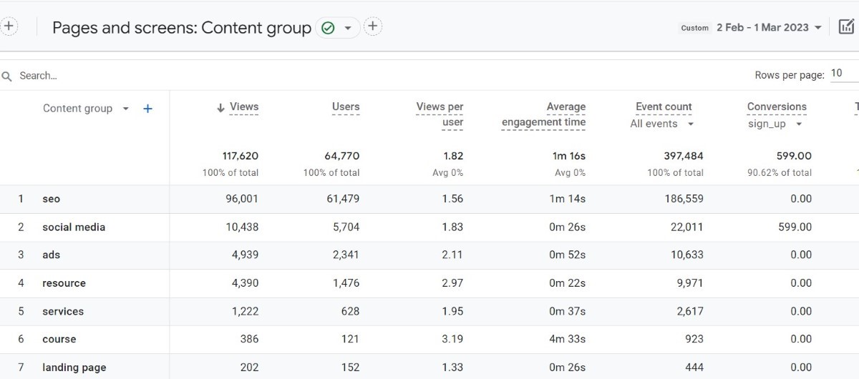Viewport: 859px width, 379px height.
Task: Click total views 117,620
Action: tap(240, 156)
